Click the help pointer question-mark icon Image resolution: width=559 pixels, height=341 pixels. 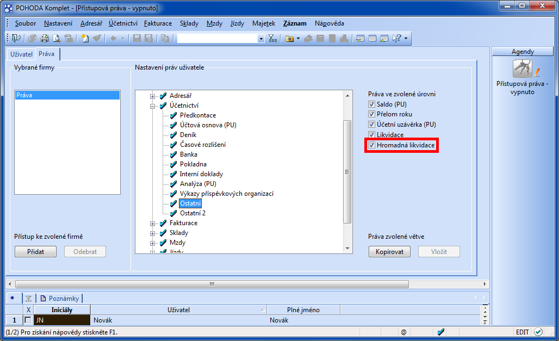(396, 38)
